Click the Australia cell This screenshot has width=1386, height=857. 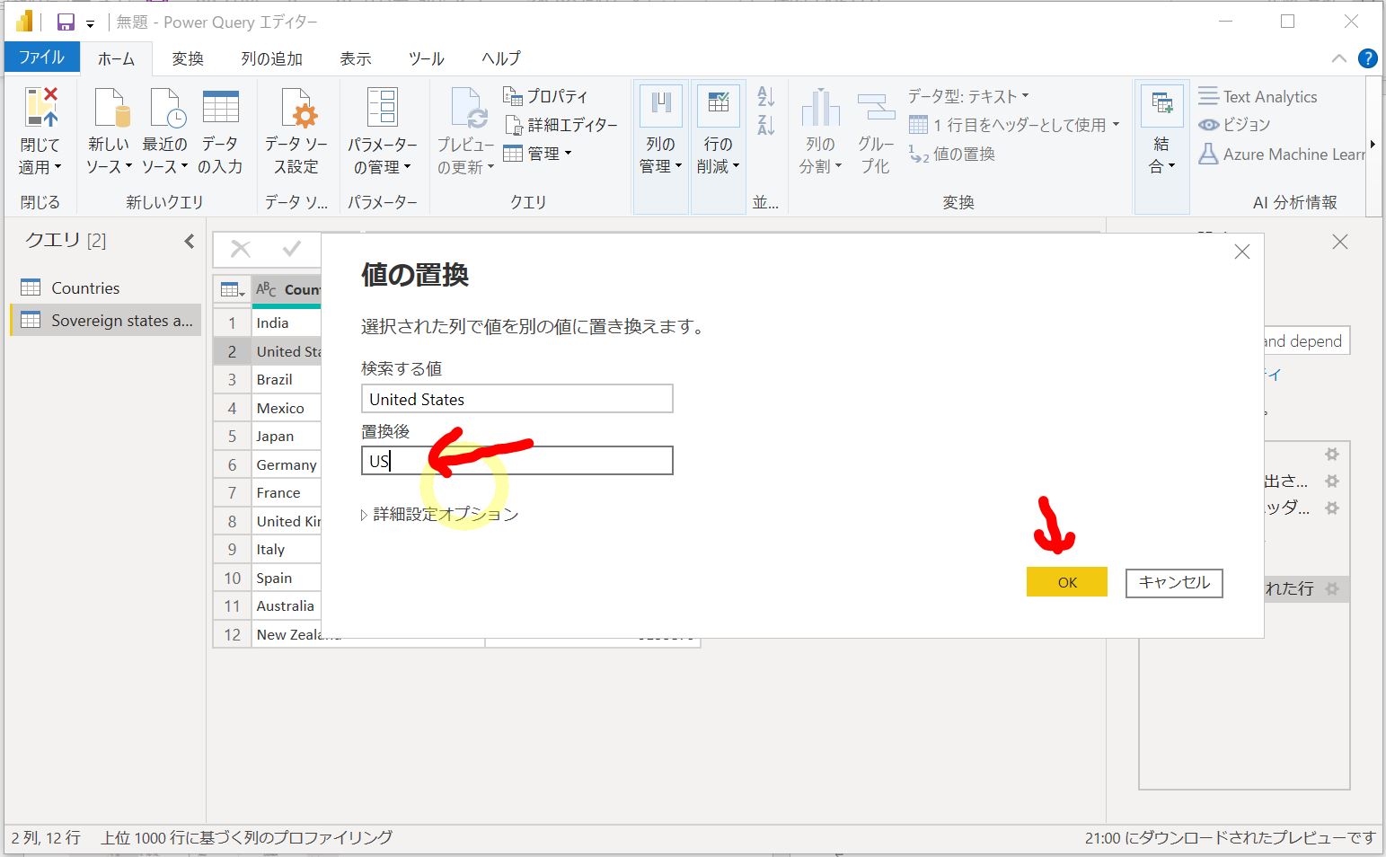click(x=287, y=605)
